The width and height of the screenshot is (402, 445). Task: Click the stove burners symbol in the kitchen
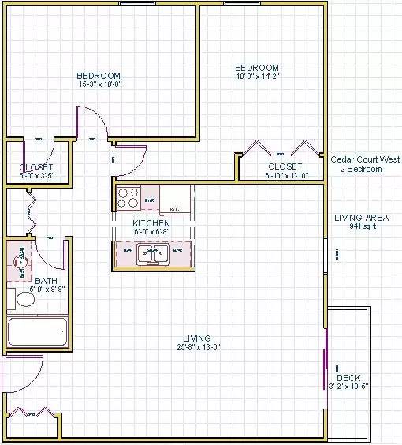[128, 198]
